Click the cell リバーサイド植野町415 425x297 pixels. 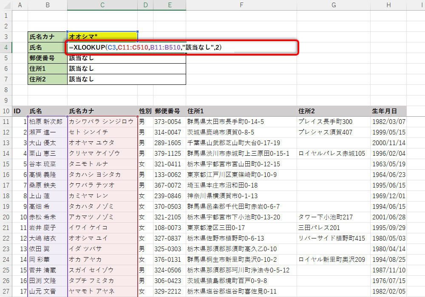coord(333,238)
